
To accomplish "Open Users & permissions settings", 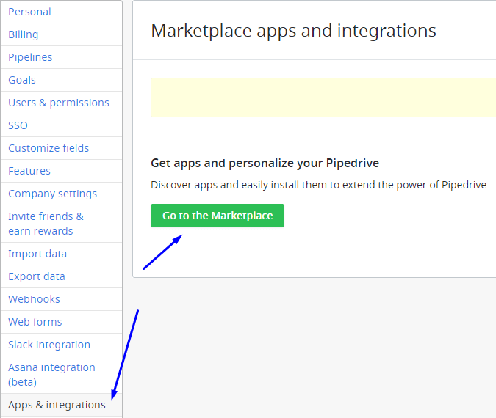I will [59, 103].
